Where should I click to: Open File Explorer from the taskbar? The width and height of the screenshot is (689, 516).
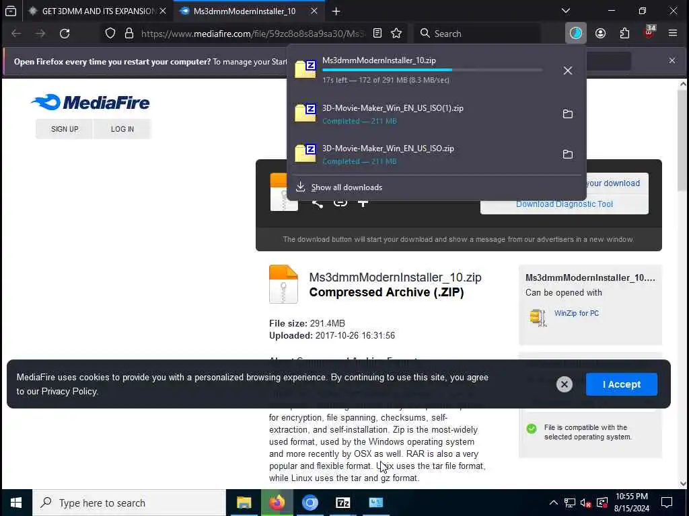click(x=244, y=503)
